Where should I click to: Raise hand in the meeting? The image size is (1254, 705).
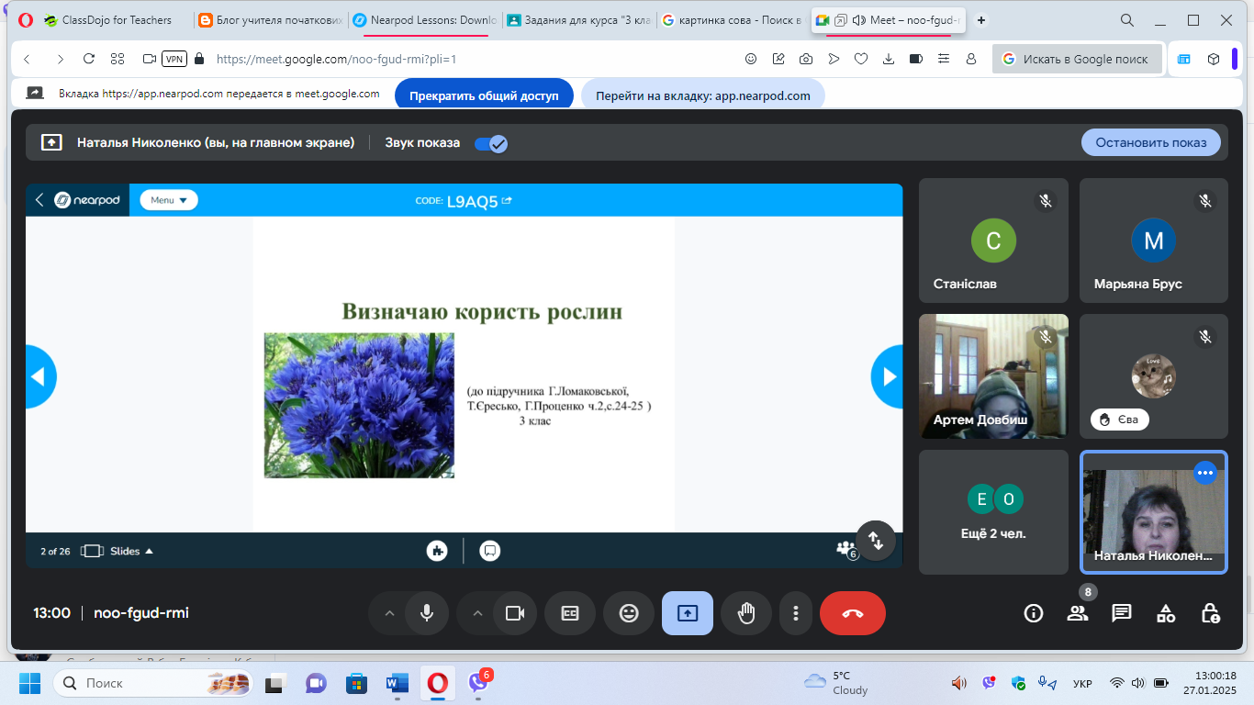pyautogui.click(x=746, y=613)
